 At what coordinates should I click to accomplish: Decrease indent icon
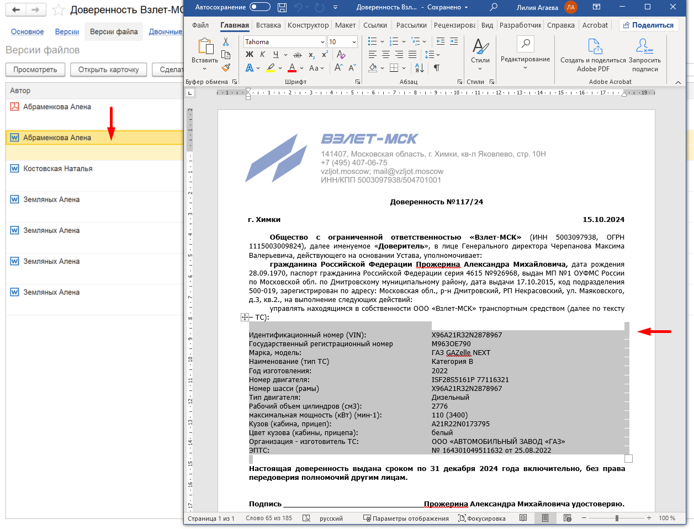click(x=440, y=41)
